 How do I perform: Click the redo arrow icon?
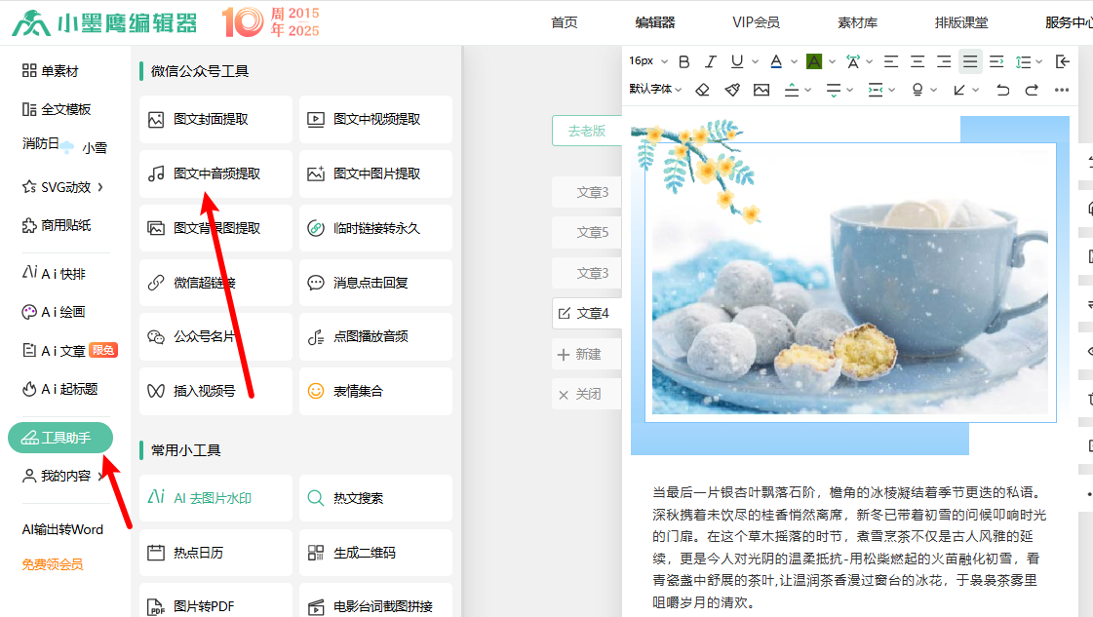[1032, 90]
